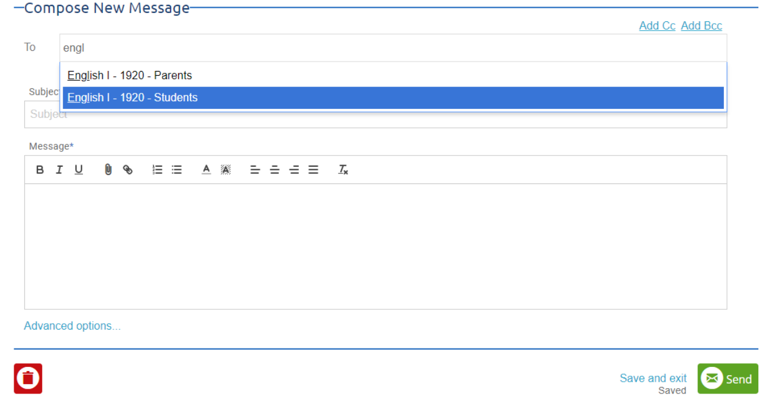Apply bold formatting in message toolbar
This screenshot has width=763, height=400.
coord(40,170)
